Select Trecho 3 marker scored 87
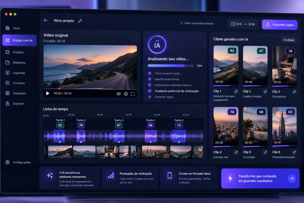Image resolution: width=304 pixels, height=203 pixels. (x=119, y=125)
